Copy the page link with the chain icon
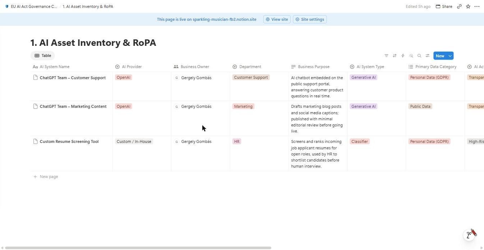The image size is (484, 250). (459, 6)
